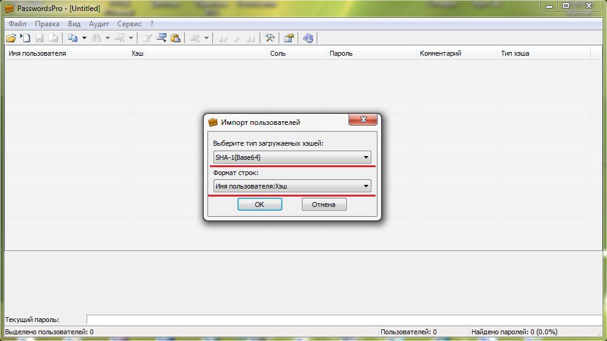Click the Выделено пользователей: 0 status text

click(x=49, y=332)
